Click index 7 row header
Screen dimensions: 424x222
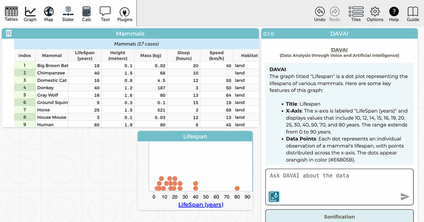(x=24, y=110)
